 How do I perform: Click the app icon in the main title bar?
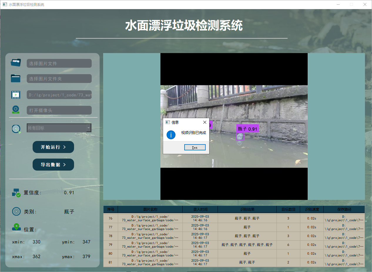tap(5, 4)
